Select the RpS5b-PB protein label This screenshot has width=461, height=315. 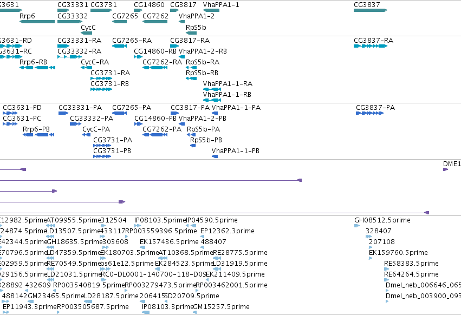click(206, 141)
